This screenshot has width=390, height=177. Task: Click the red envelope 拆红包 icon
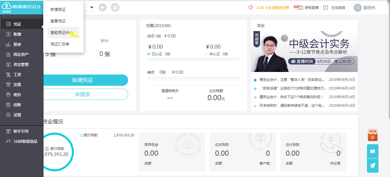click(x=372, y=135)
